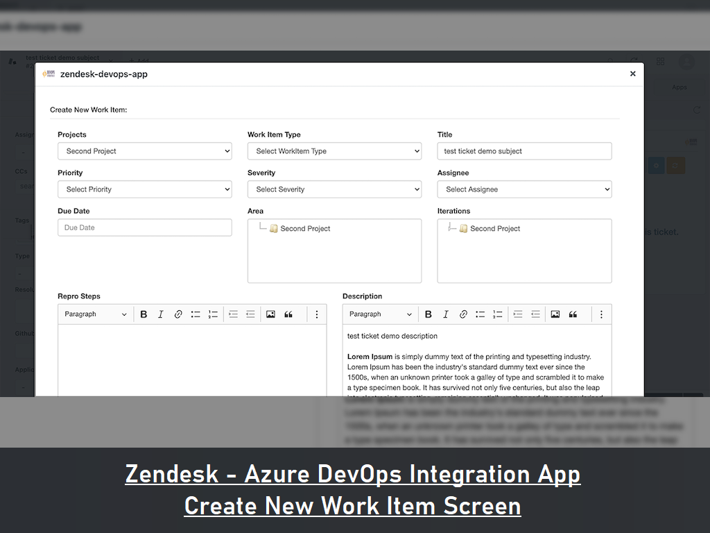This screenshot has width=710, height=533.
Task: Open the Select Priority dropdown
Action: (x=144, y=189)
